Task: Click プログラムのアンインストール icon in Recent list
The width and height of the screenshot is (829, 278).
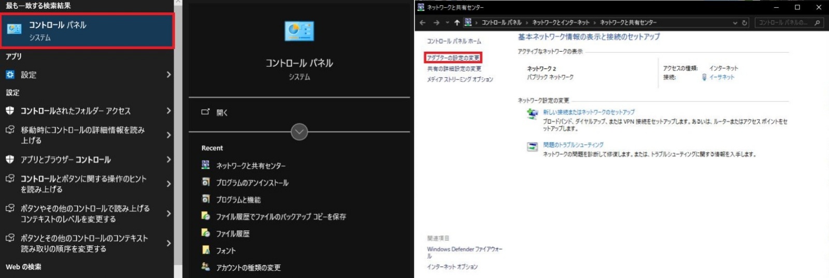Action: click(x=206, y=182)
